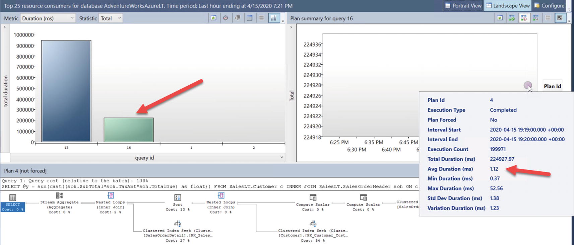Show plan summary in chart format
This screenshot has width=574, height=245.
pos(560,18)
